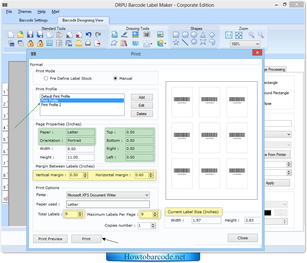
Task: Open the 100% zoom level dropdown
Action: [x=257, y=44]
